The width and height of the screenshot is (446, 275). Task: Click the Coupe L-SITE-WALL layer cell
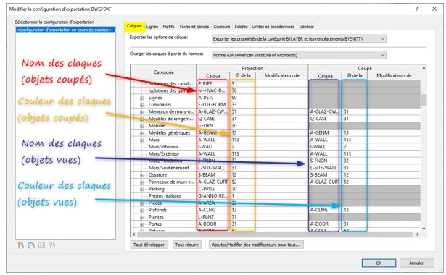pos(325,168)
